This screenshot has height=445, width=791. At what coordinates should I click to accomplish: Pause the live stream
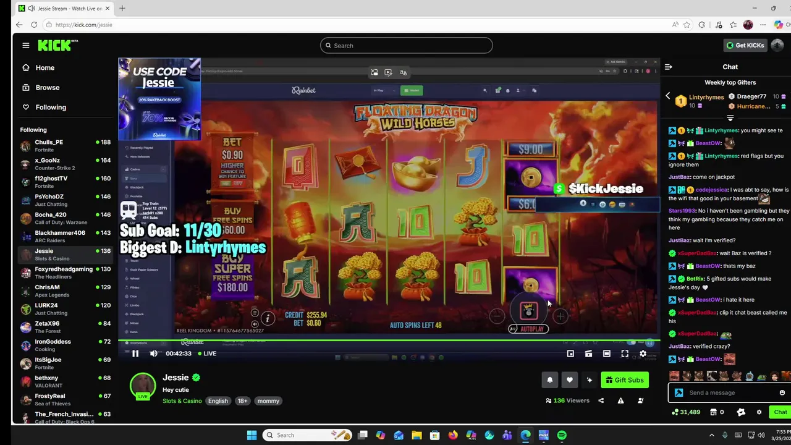[x=135, y=354]
